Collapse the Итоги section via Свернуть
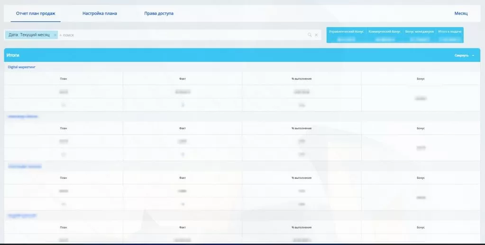The width and height of the screenshot is (485, 245). pos(461,56)
